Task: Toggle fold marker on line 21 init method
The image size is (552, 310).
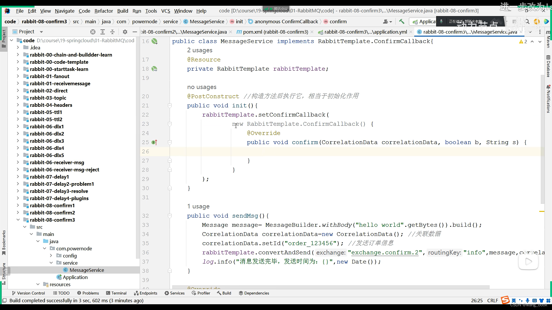Action: (x=170, y=106)
